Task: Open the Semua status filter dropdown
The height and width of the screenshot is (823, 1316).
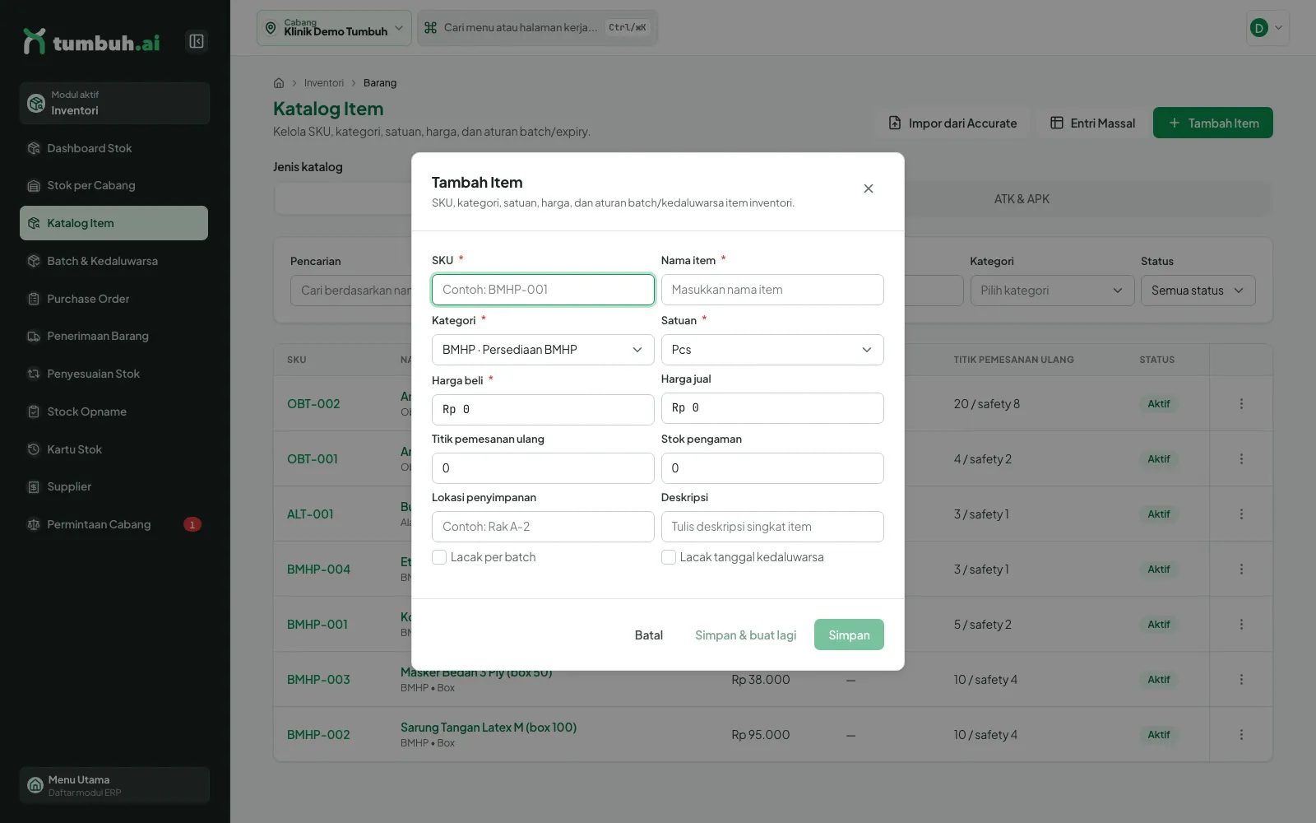Action: click(x=1198, y=291)
